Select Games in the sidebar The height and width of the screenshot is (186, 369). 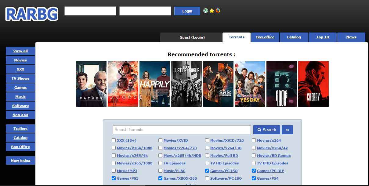tap(20, 88)
